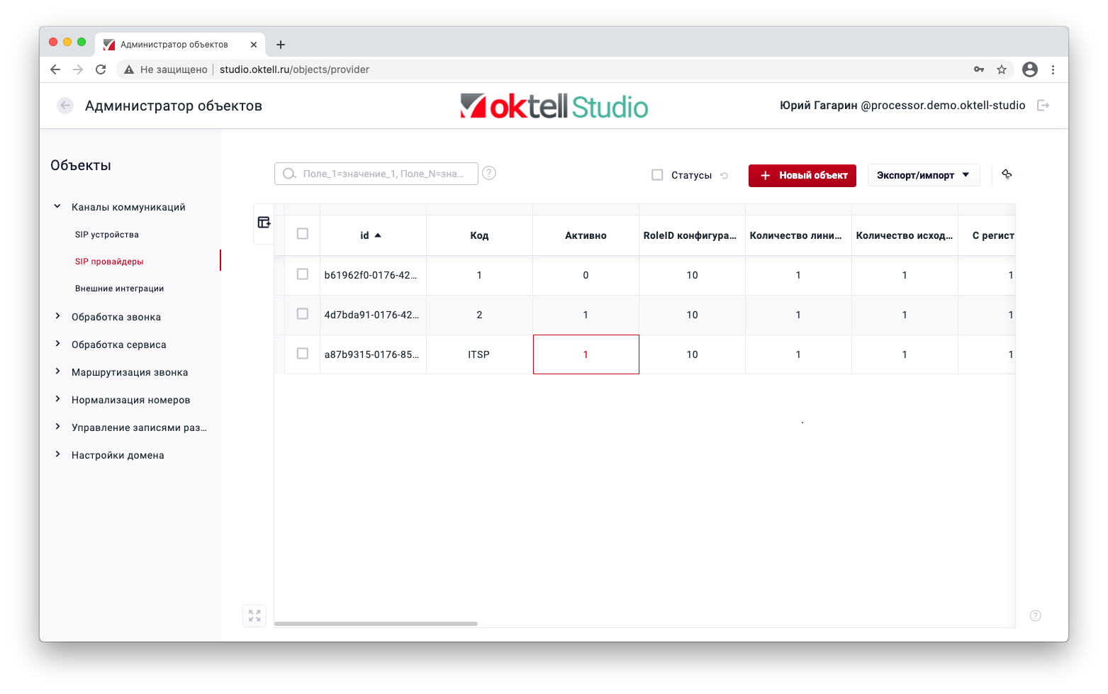Collapse the Каналы коммуникаций section

click(57, 206)
